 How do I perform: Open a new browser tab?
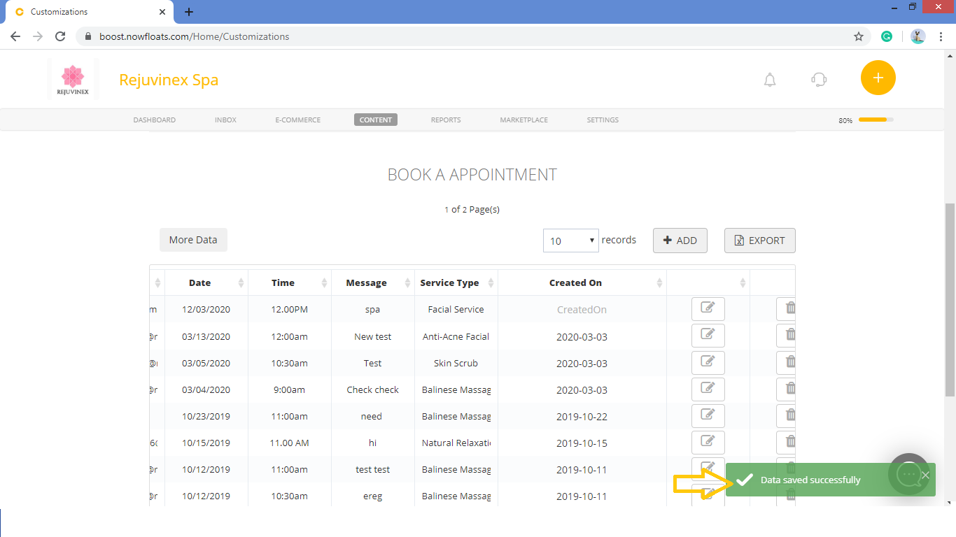pos(189,12)
